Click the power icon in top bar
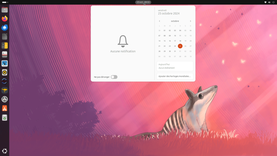This screenshot has width=277, height=156. [x=274, y=2]
